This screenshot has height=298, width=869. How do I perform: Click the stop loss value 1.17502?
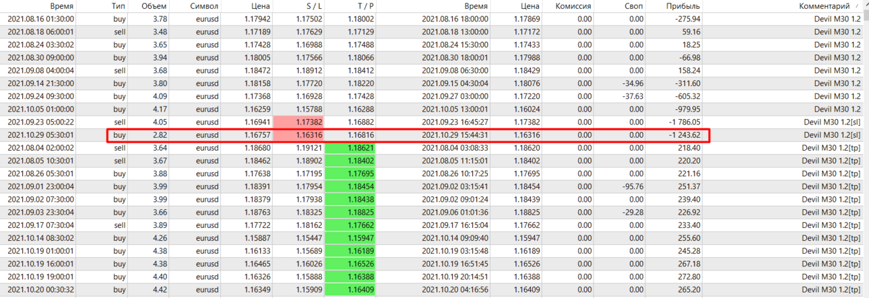tap(309, 20)
